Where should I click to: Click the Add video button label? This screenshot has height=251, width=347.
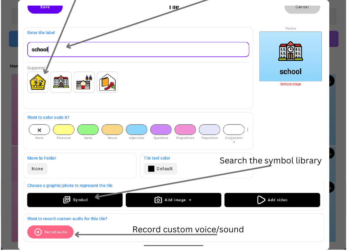277,200
